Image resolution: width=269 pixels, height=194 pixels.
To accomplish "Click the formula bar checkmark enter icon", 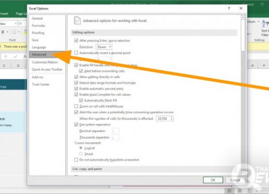I will click(x=16, y=56).
